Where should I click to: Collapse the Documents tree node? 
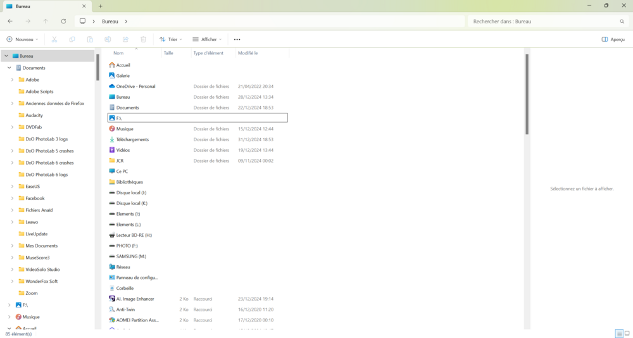[9, 68]
